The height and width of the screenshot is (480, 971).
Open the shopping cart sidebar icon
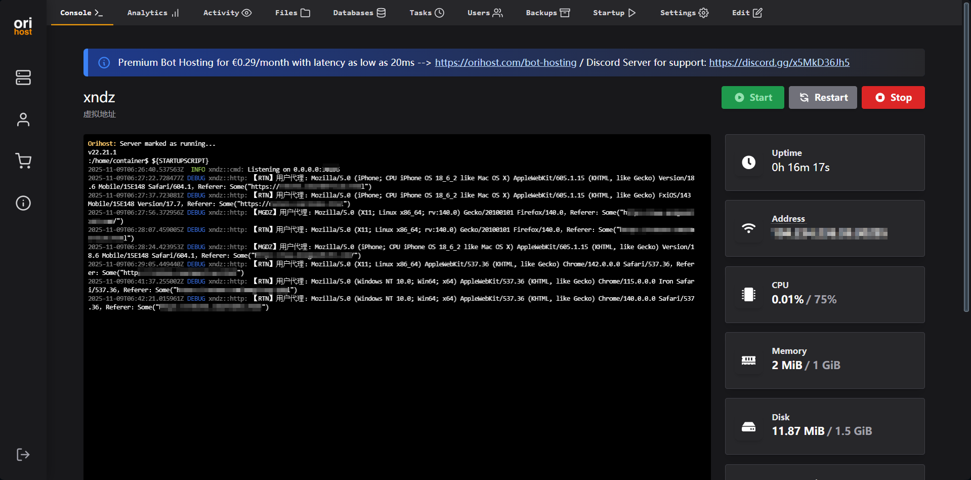23,161
